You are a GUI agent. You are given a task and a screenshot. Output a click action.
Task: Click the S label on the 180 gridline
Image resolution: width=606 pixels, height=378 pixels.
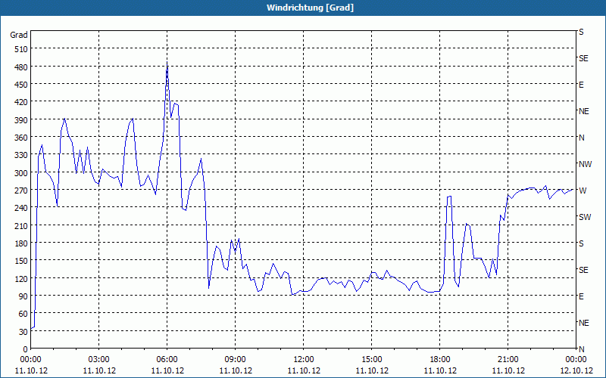581,243
